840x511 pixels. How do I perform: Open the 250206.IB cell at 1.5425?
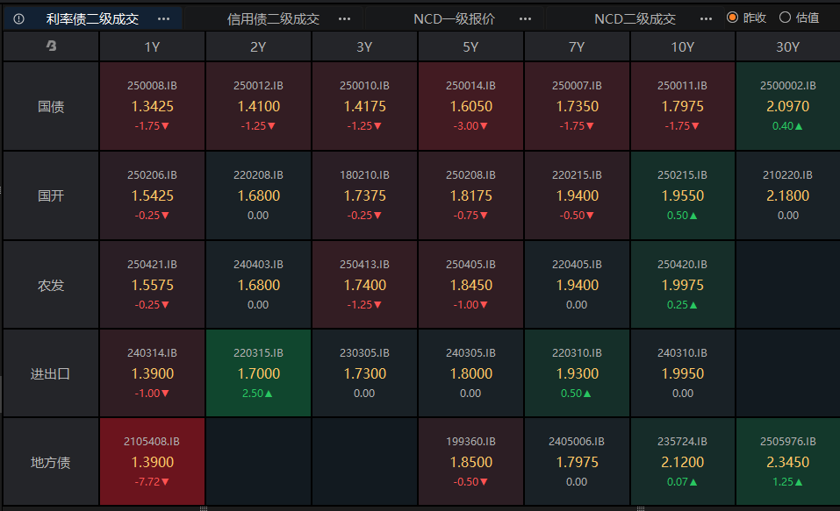pos(152,195)
